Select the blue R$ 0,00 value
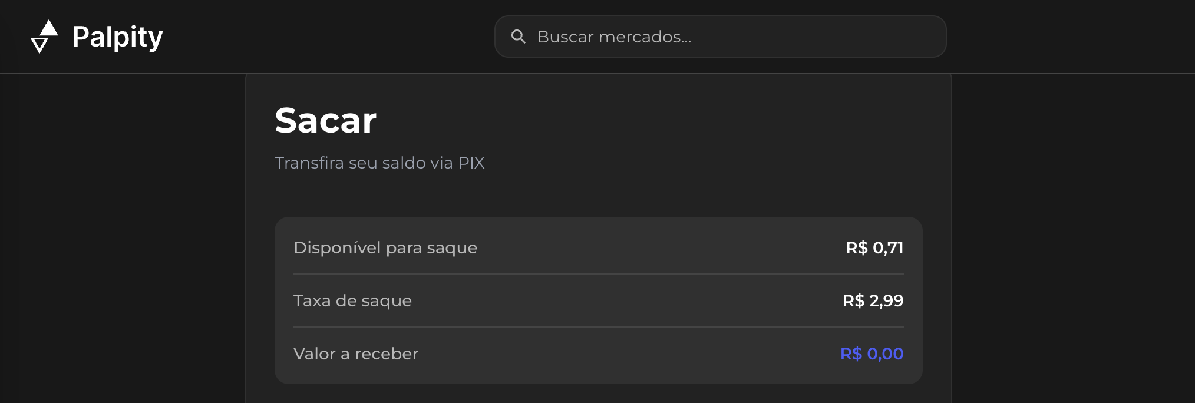The height and width of the screenshot is (403, 1195). point(872,354)
